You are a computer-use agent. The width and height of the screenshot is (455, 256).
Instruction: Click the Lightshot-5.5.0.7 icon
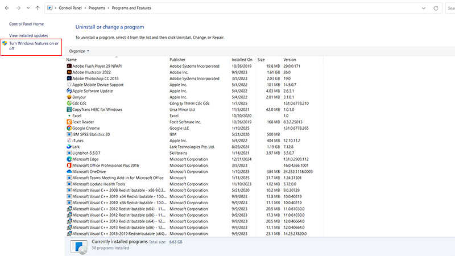click(x=69, y=153)
